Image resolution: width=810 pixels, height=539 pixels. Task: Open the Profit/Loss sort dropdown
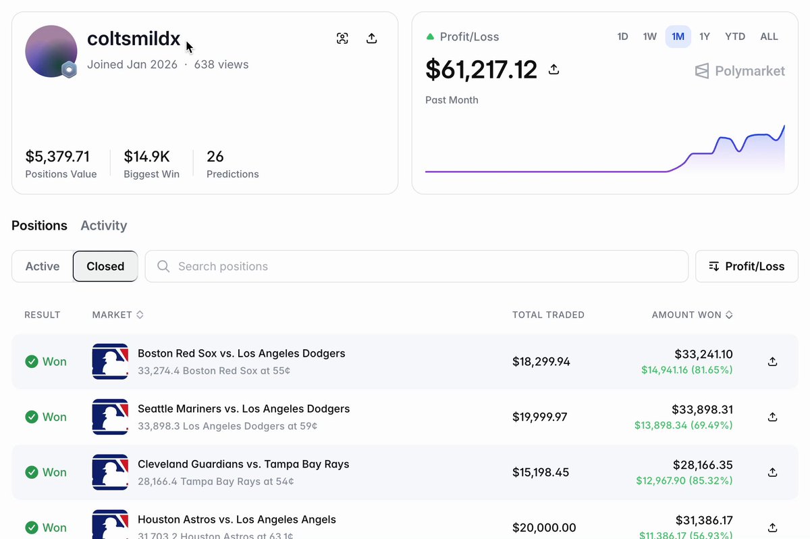click(x=747, y=266)
